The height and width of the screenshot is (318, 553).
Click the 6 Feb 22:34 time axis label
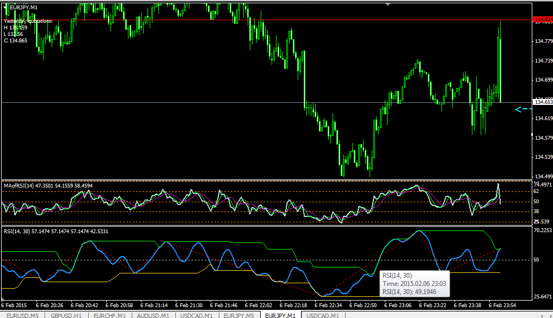click(328, 305)
